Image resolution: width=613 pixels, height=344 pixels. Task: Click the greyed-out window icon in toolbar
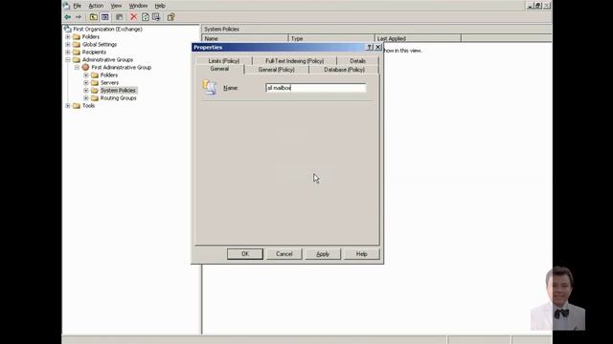tap(119, 17)
